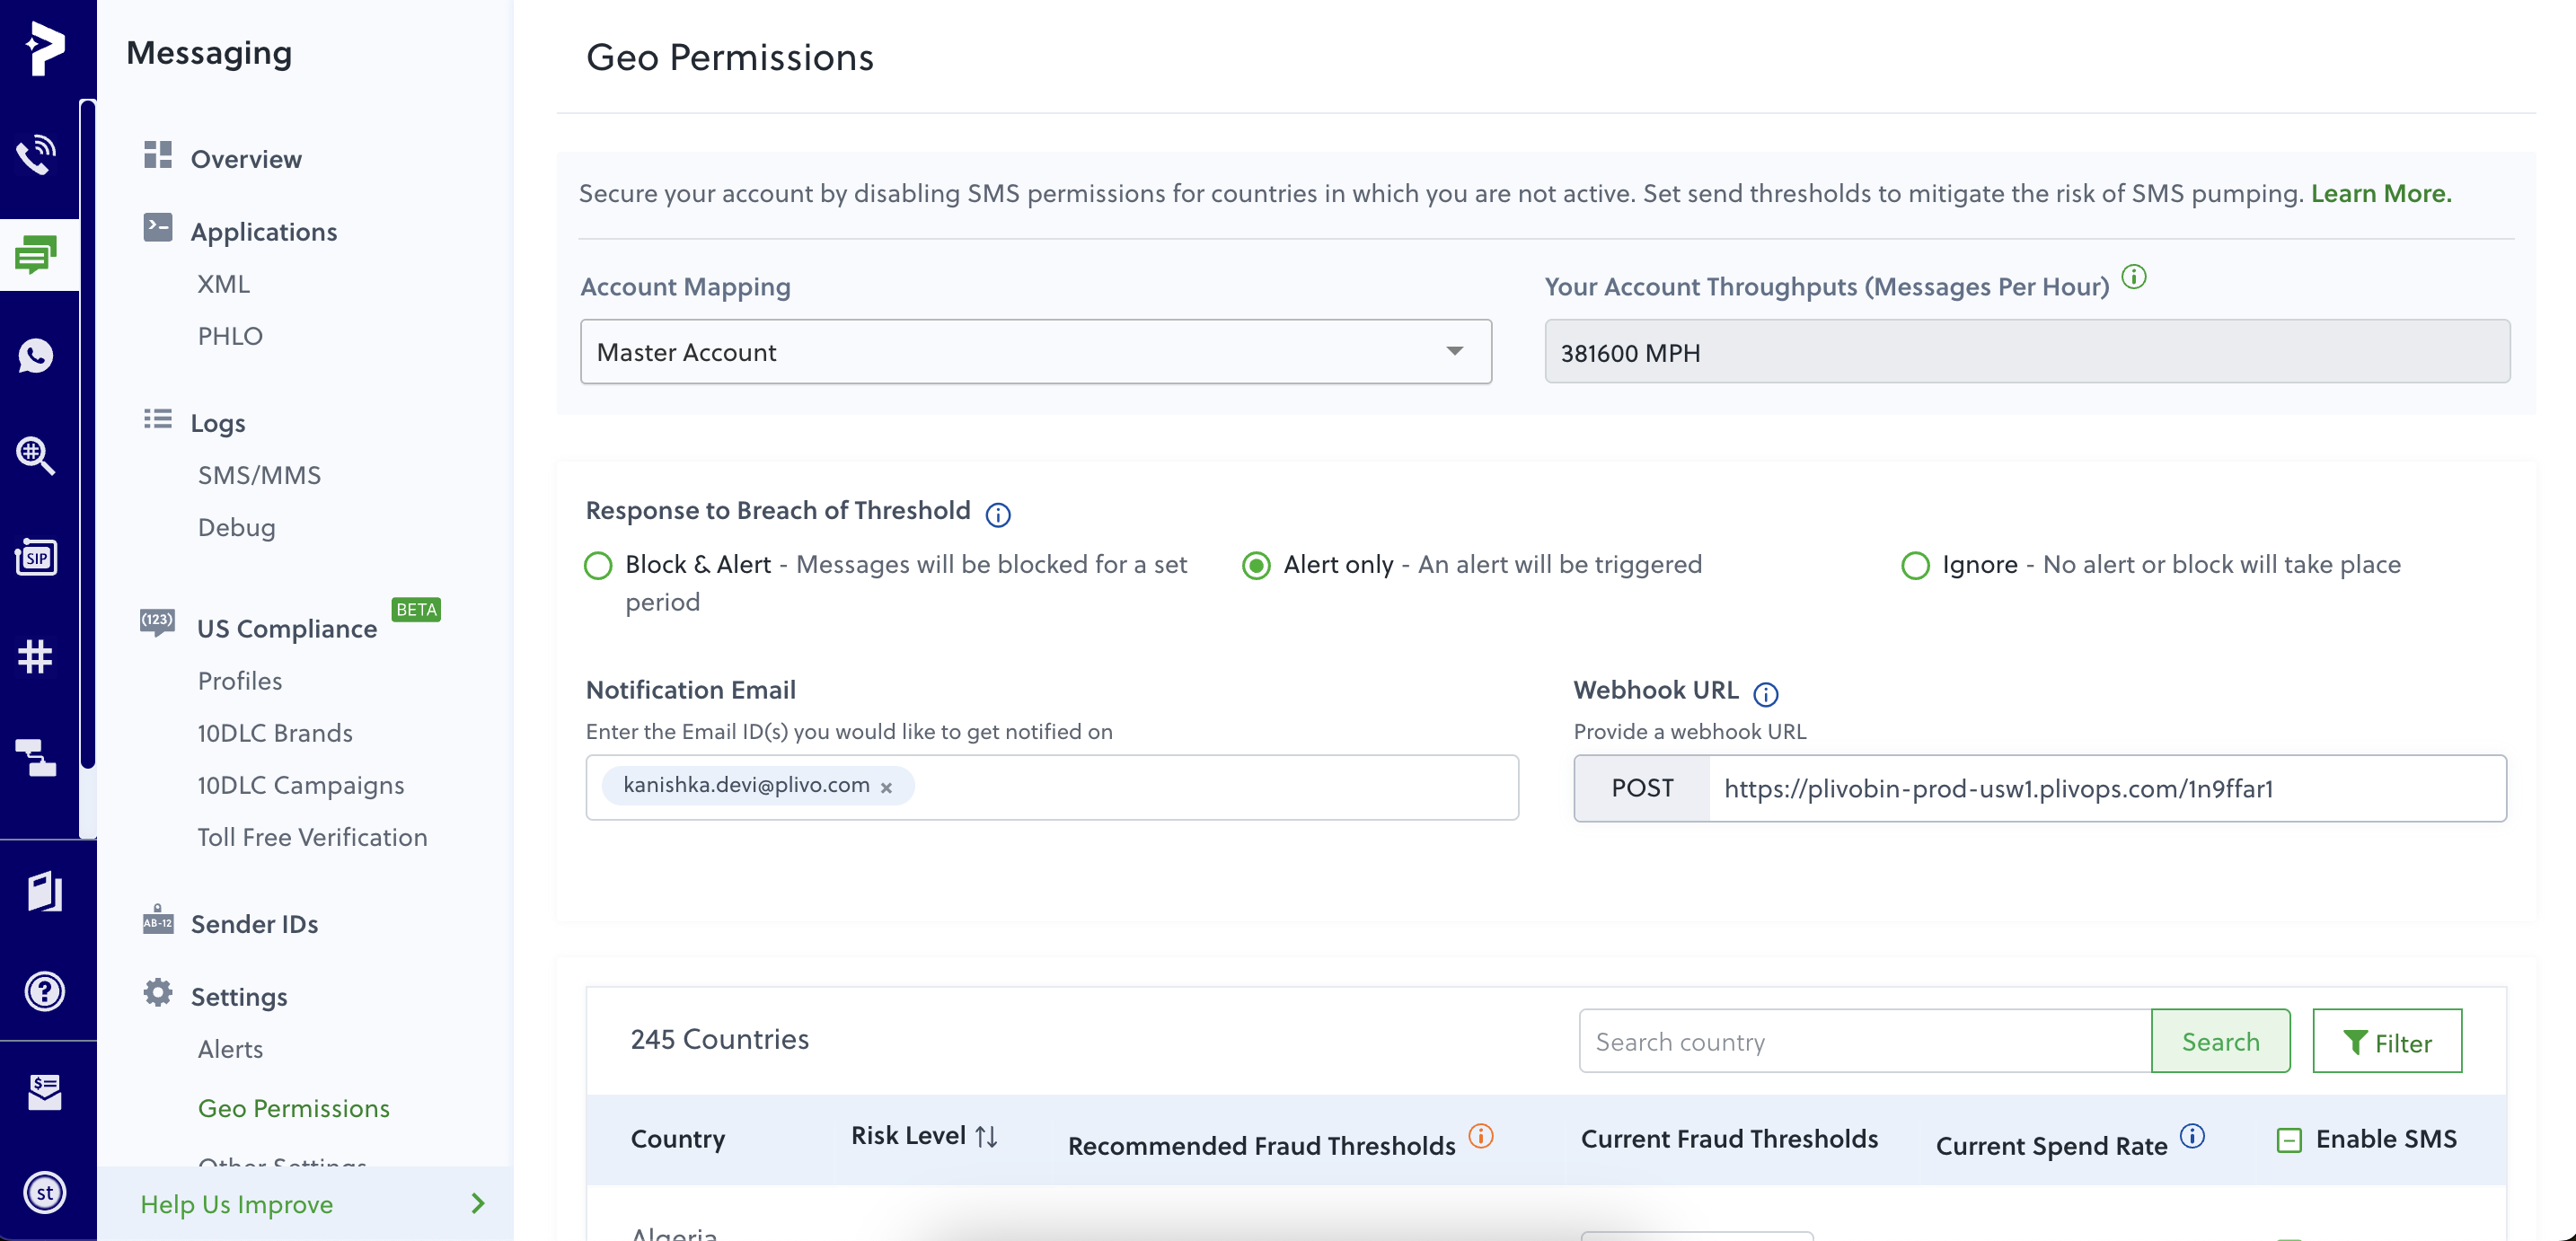The image size is (2576, 1241).
Task: Open the PHLO workflow icon in the sidebar
Action: point(37,758)
